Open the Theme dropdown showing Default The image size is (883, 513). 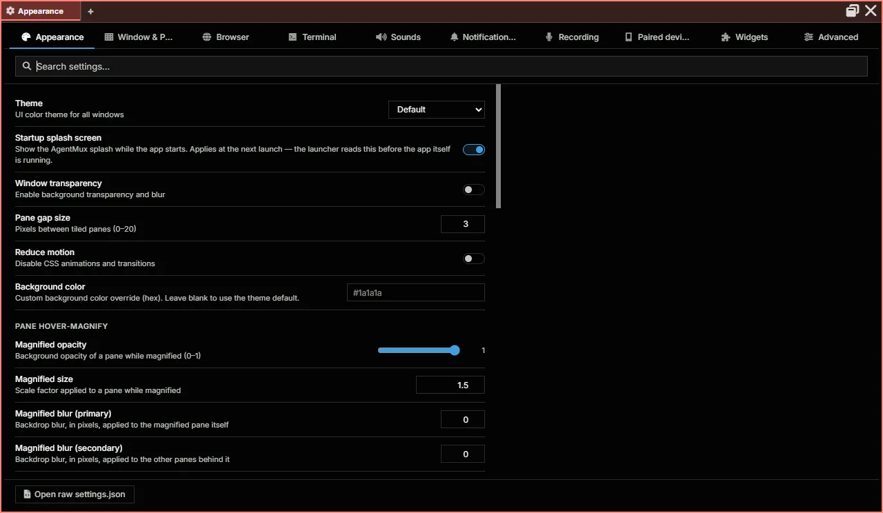[437, 110]
